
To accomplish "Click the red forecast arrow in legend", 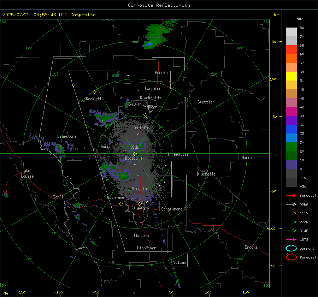I will pyautogui.click(x=291, y=195).
